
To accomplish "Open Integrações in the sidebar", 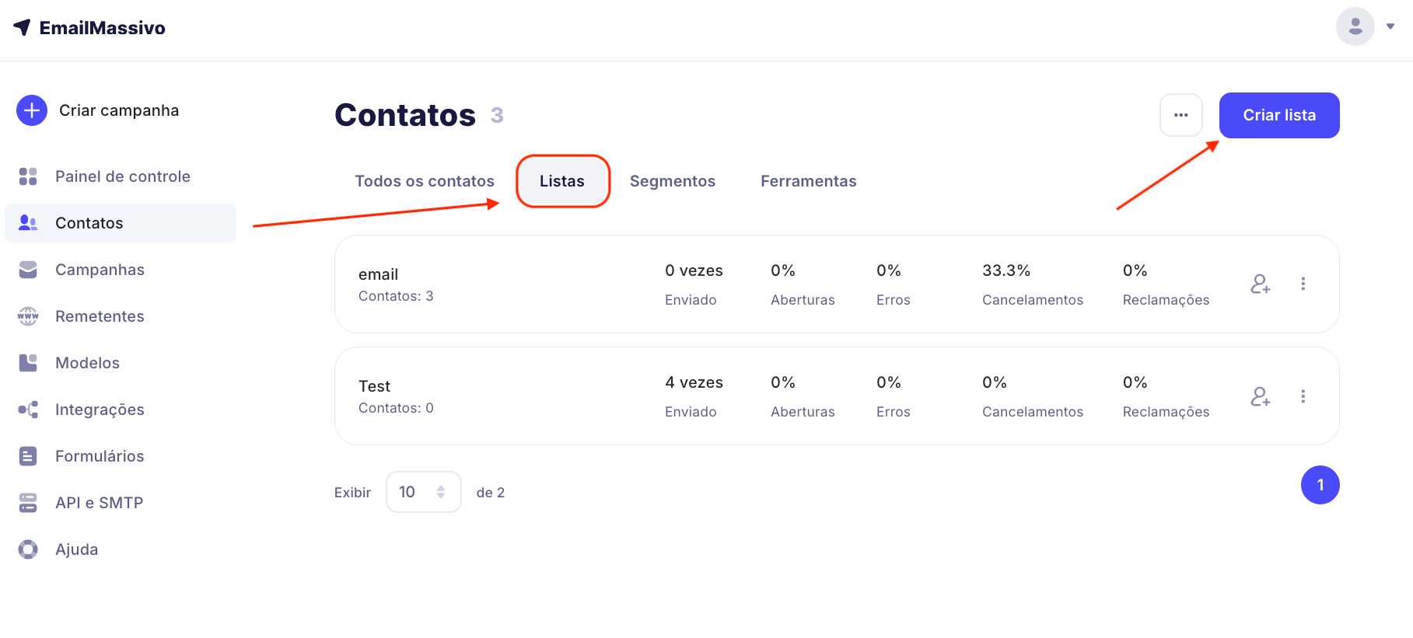I will (x=100, y=410).
